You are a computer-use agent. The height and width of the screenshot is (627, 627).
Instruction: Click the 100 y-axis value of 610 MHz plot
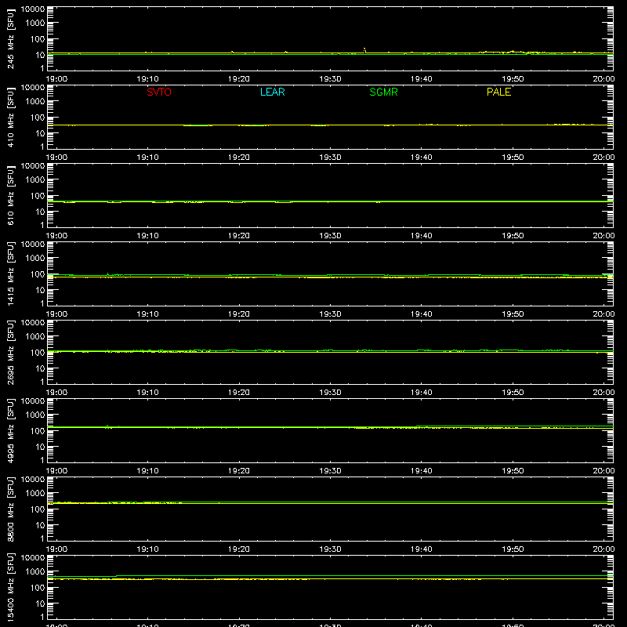[x=38, y=196]
